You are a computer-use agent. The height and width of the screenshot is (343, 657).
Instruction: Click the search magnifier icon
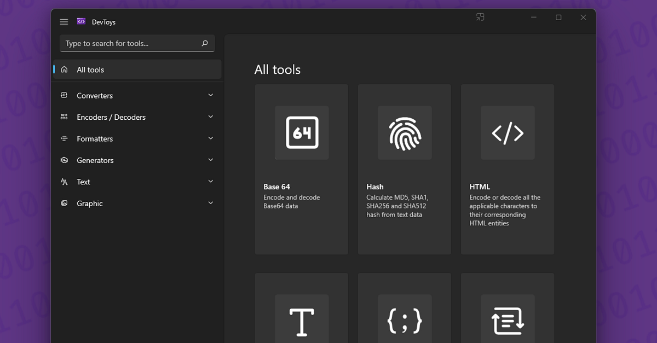[204, 43]
